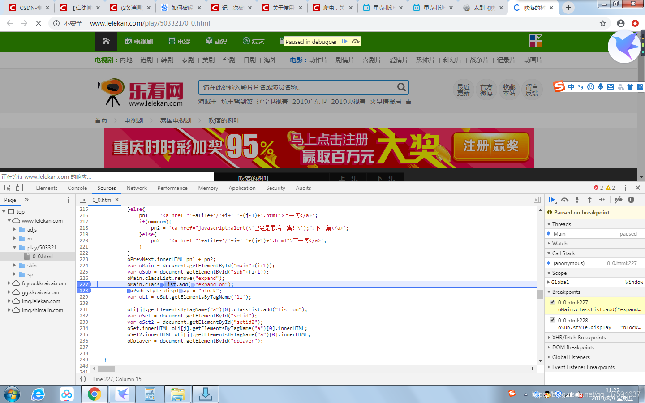Click the Resume script execution icon
This screenshot has width=645, height=403.
[552, 200]
